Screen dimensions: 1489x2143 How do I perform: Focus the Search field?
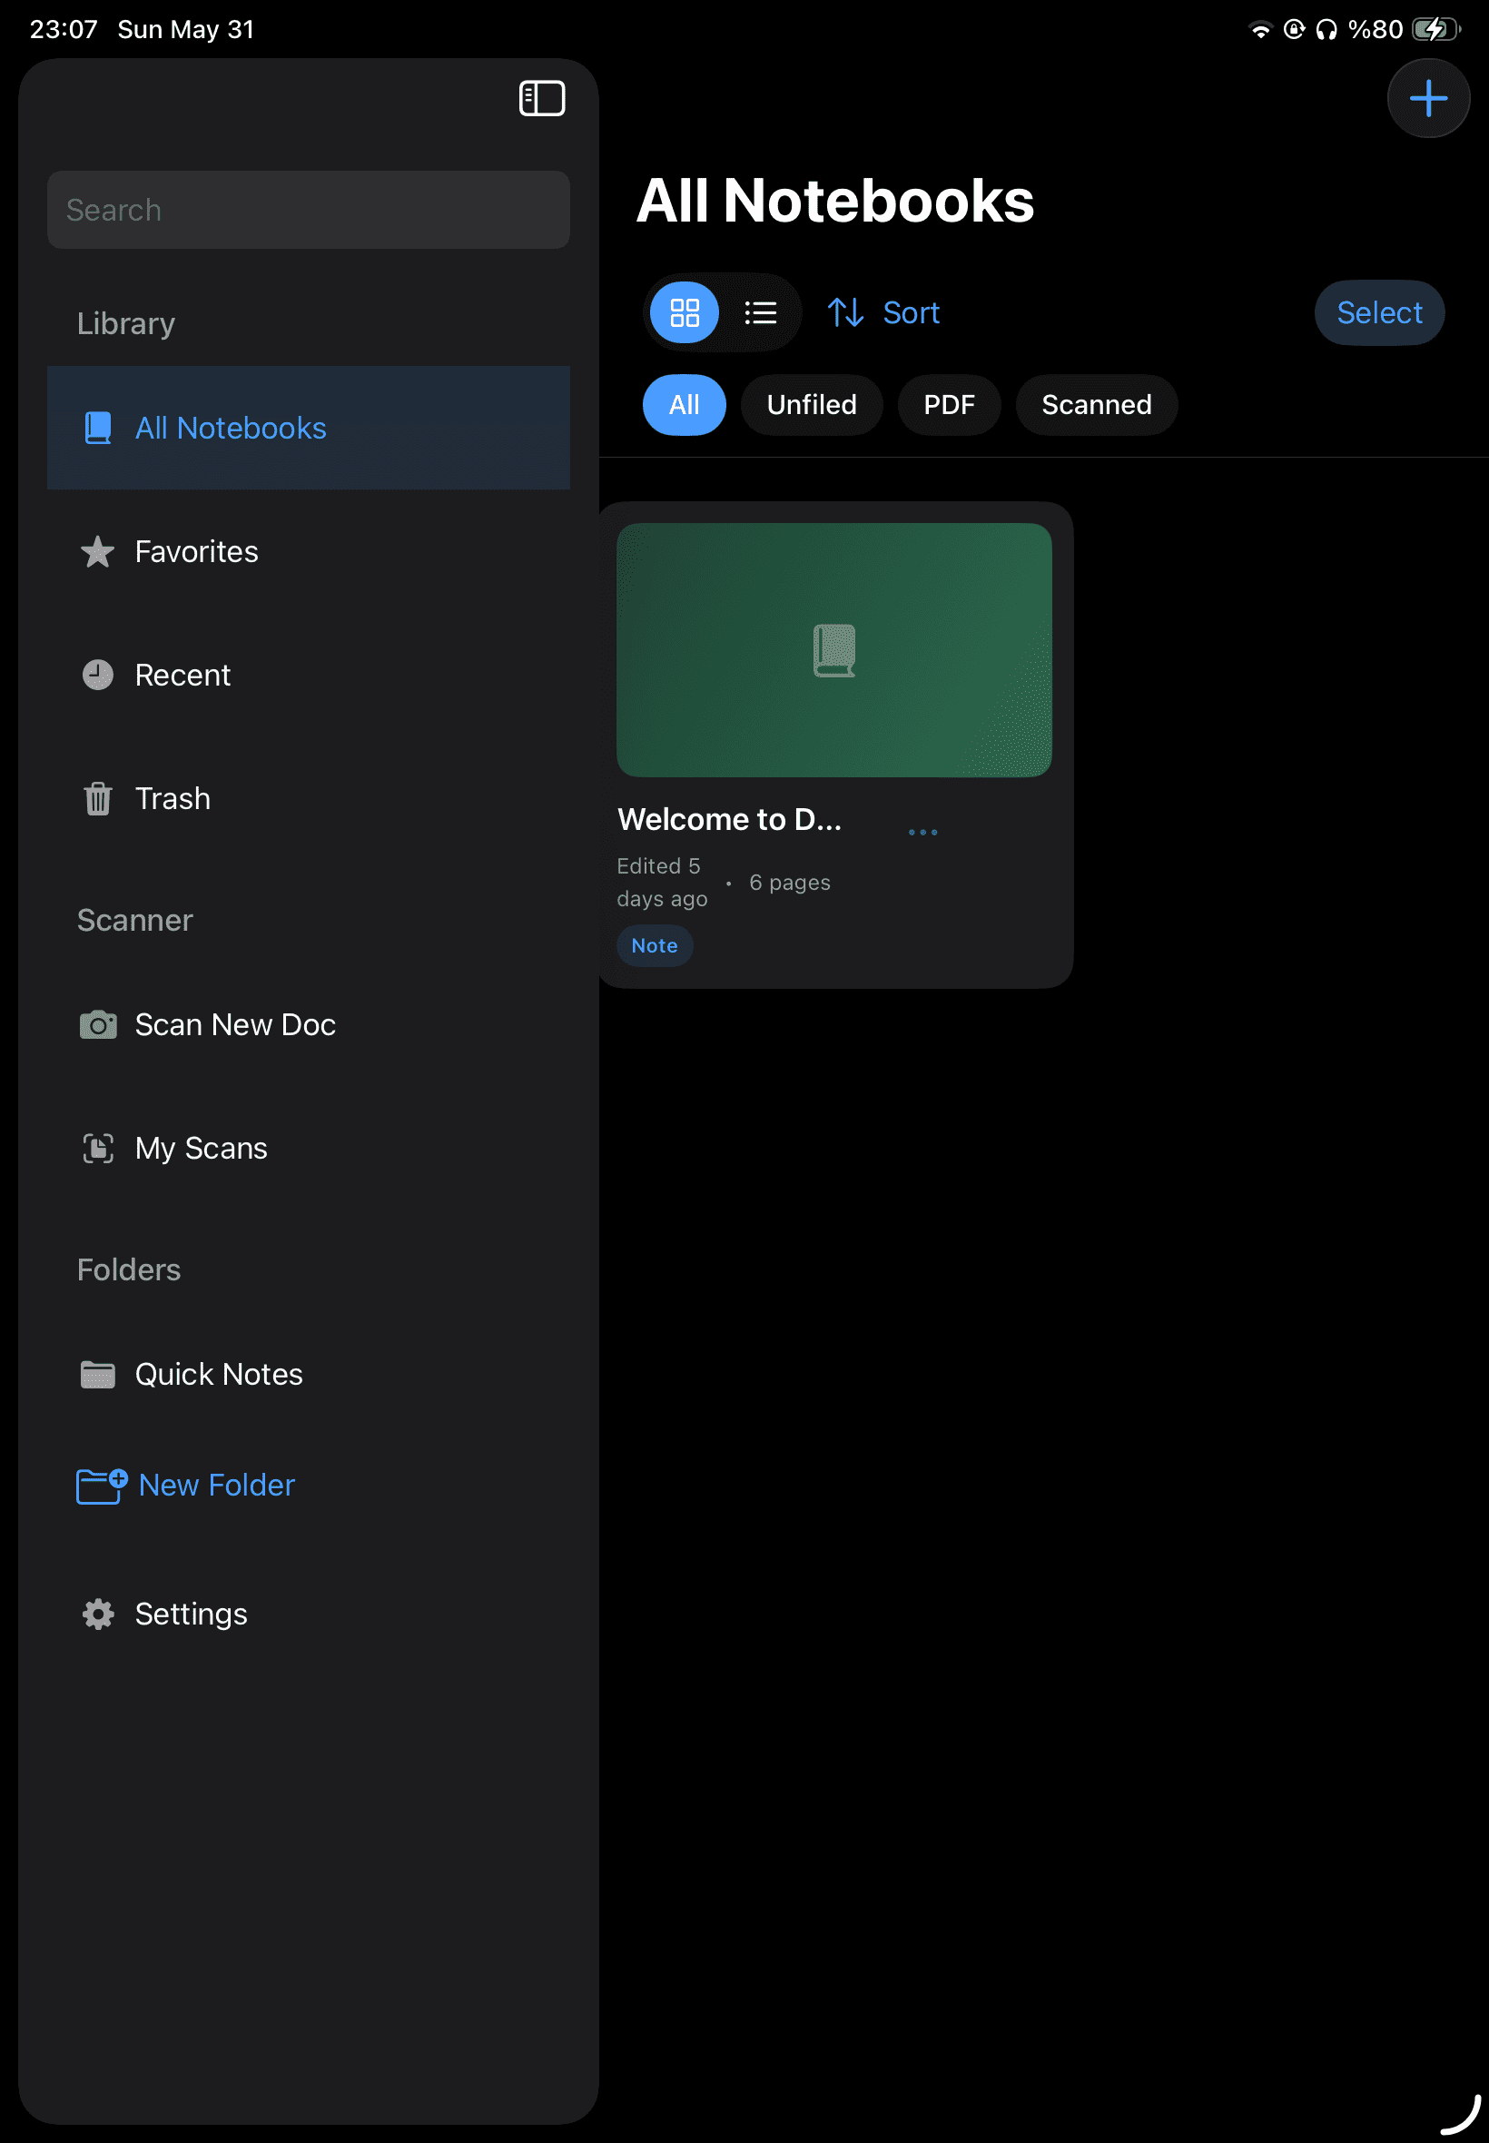pyautogui.click(x=308, y=210)
